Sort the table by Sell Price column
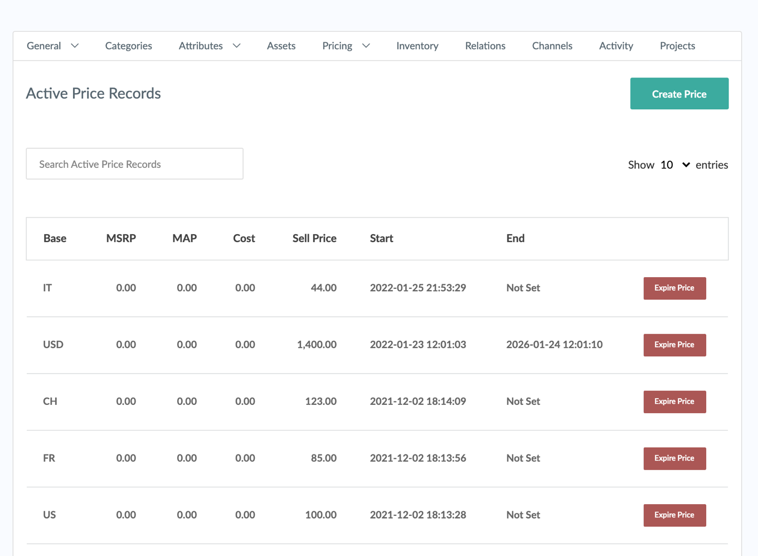758x556 pixels. tap(314, 239)
